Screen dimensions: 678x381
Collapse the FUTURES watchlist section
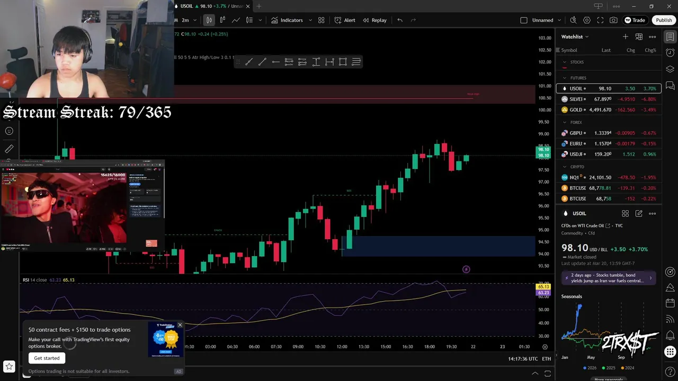pos(565,78)
